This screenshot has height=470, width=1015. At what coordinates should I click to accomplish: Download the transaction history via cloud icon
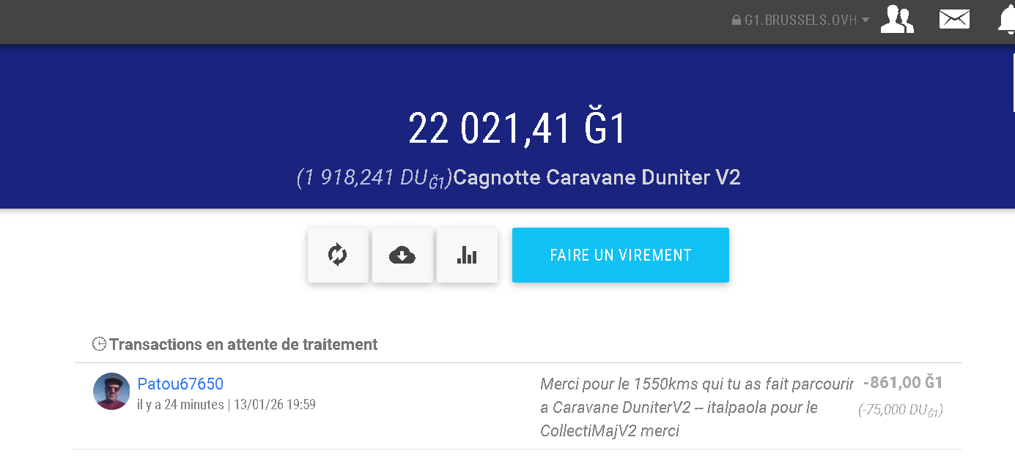pos(402,255)
